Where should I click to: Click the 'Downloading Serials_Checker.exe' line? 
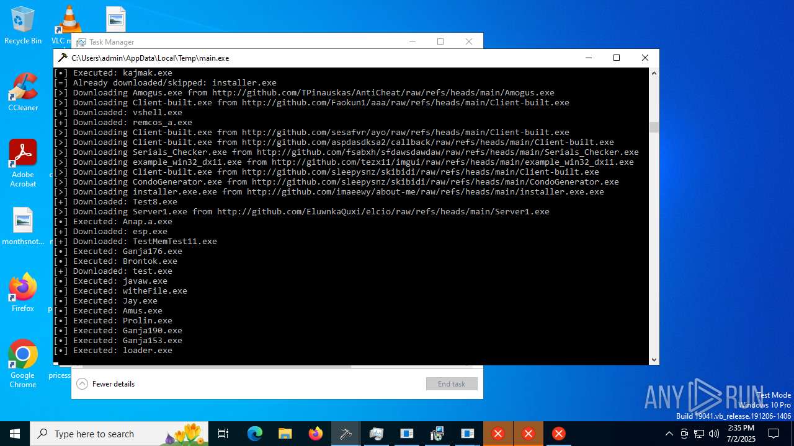346,152
